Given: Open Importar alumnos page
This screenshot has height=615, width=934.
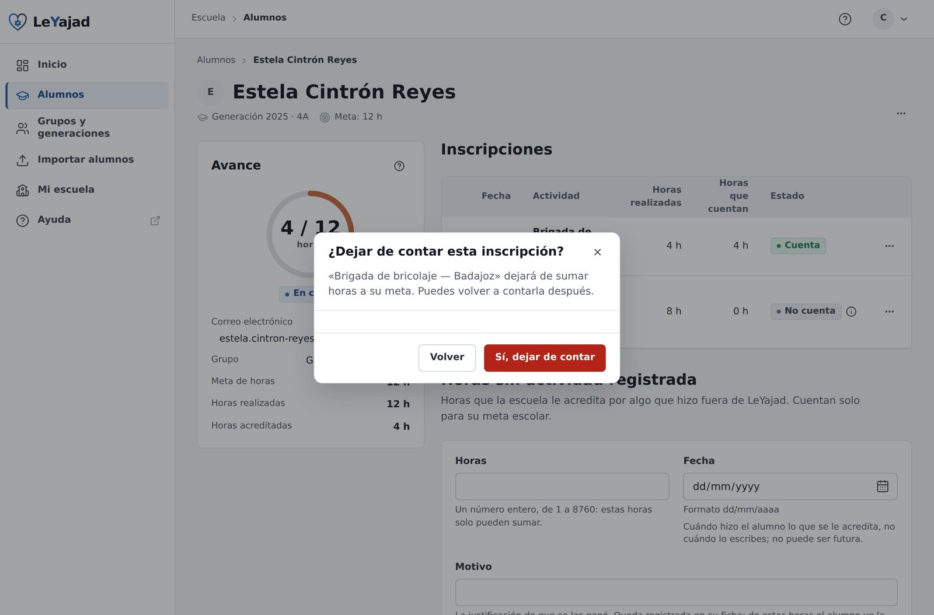Looking at the screenshot, I should tap(88, 160).
